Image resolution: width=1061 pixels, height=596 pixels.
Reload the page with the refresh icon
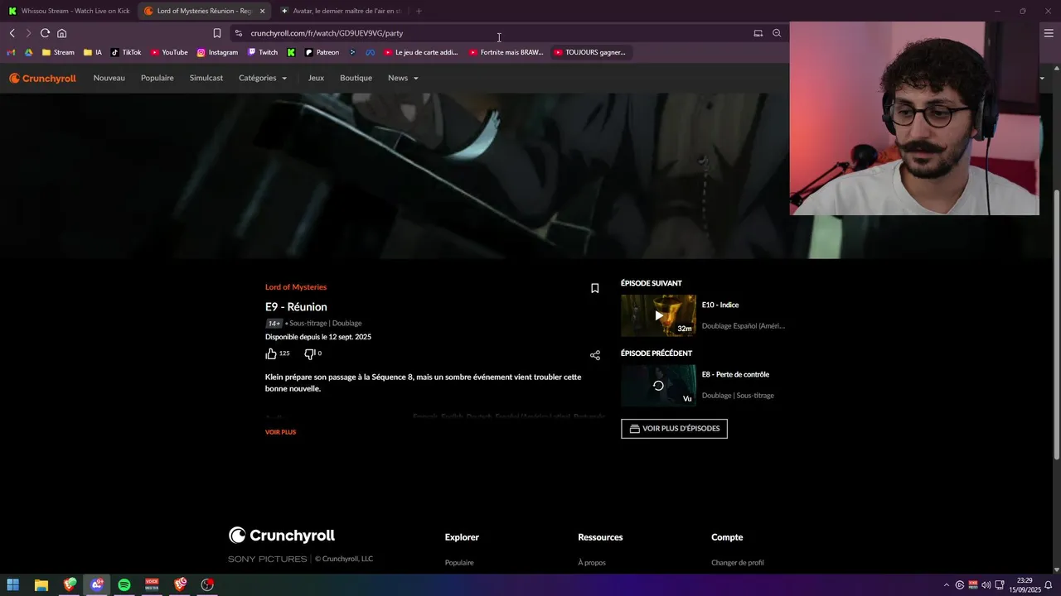(45, 33)
